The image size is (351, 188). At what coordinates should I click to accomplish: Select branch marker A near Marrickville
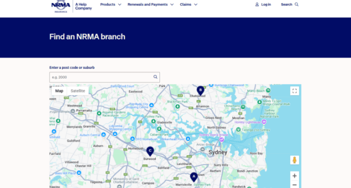[x=194, y=177]
